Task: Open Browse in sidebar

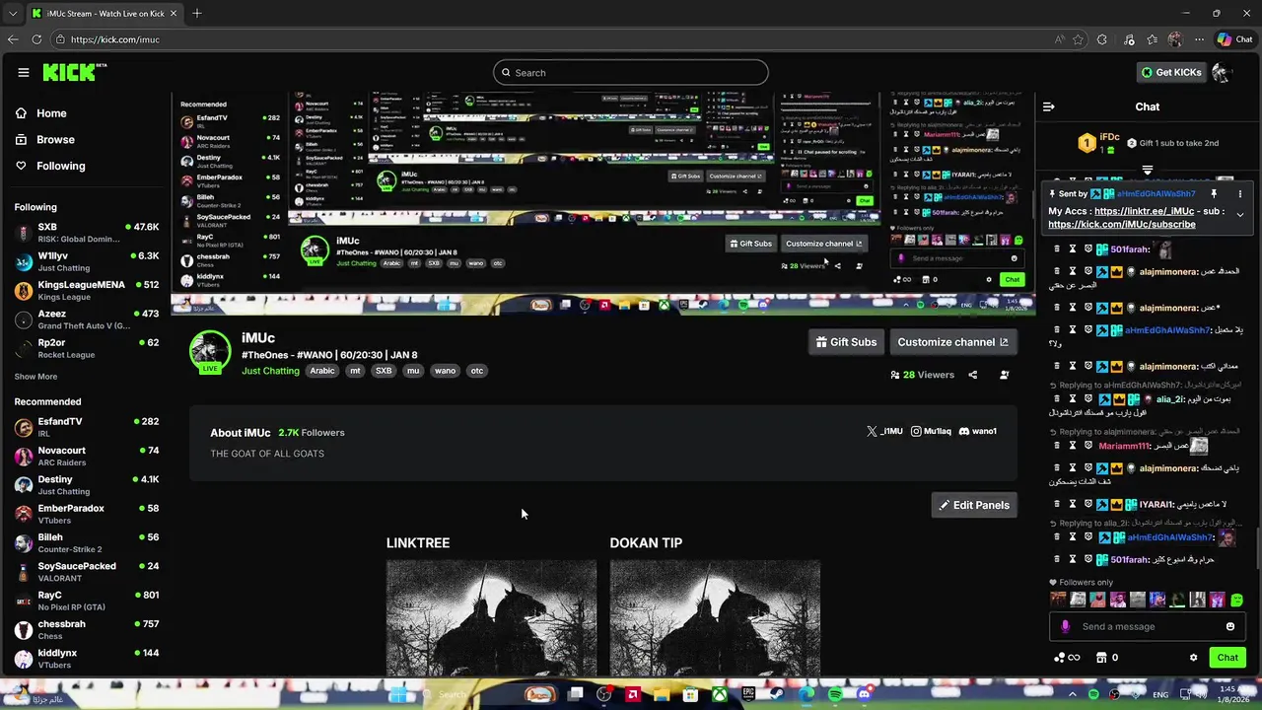Action: click(x=44, y=140)
